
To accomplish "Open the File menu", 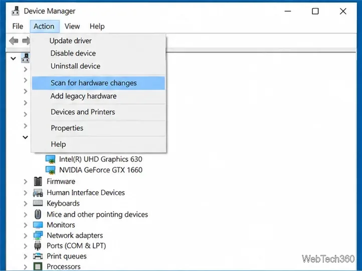I will [18, 26].
